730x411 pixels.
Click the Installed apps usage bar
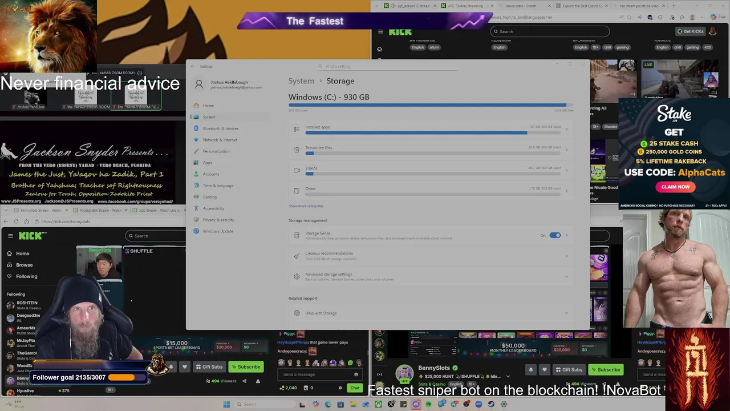[x=433, y=132]
